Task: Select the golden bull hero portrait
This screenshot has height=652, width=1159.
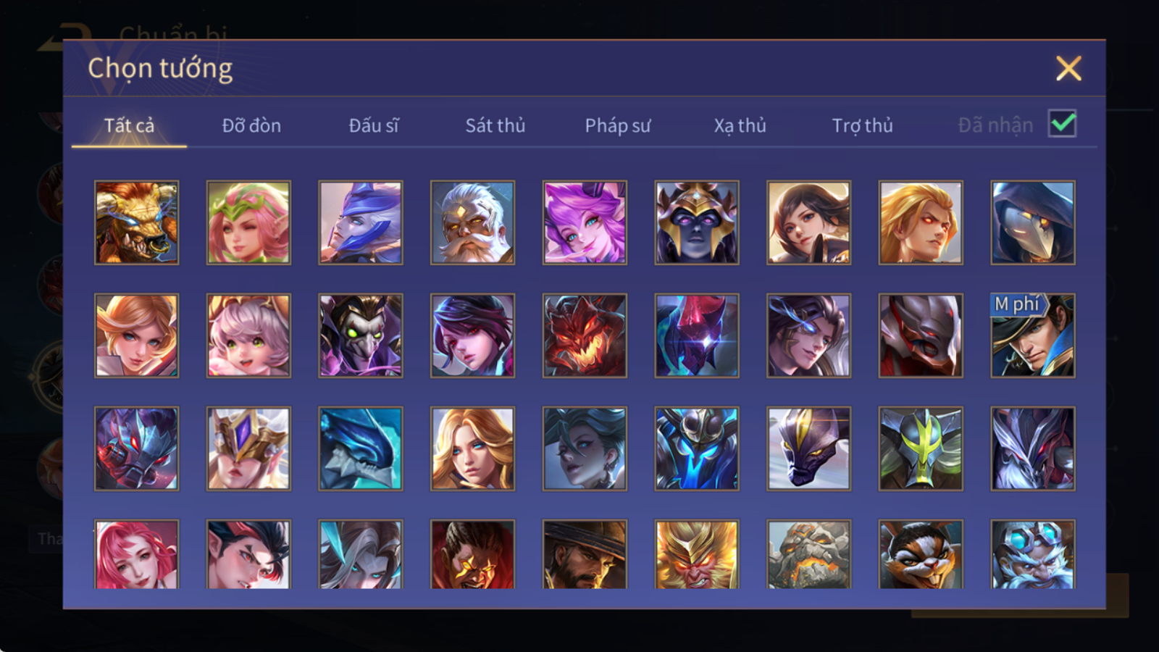Action: click(x=136, y=222)
